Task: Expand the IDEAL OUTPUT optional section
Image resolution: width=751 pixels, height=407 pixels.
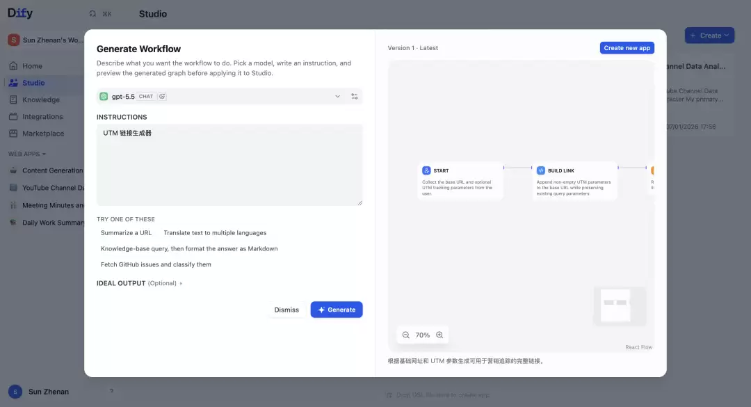Action: click(139, 283)
